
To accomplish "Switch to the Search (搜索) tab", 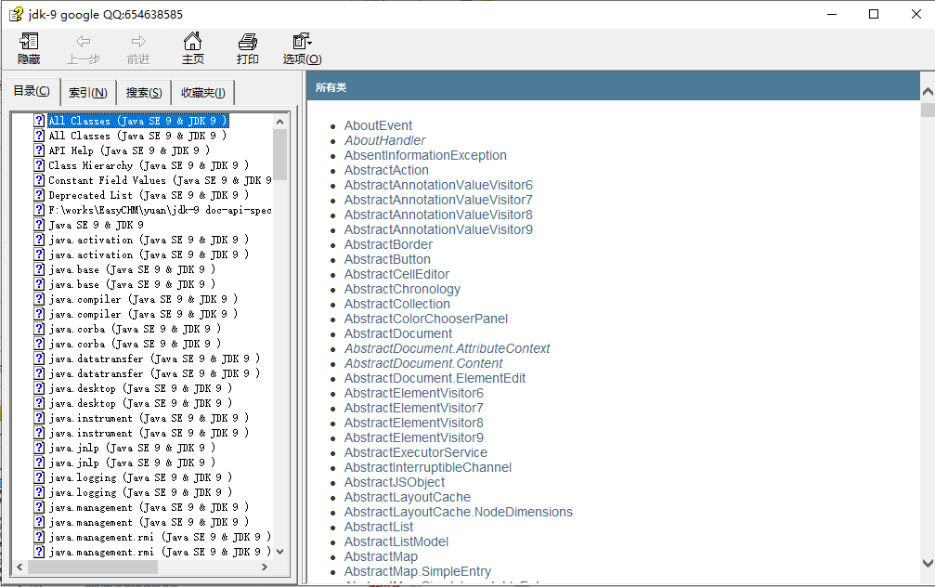I will pos(144,93).
